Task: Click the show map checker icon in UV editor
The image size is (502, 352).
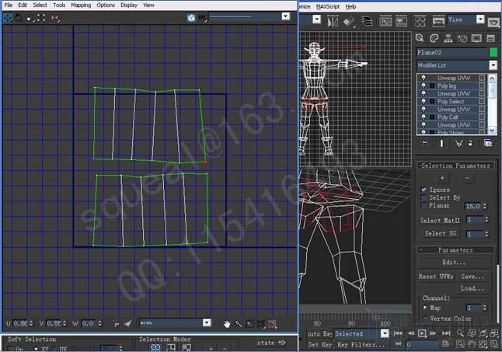Action: (x=191, y=18)
